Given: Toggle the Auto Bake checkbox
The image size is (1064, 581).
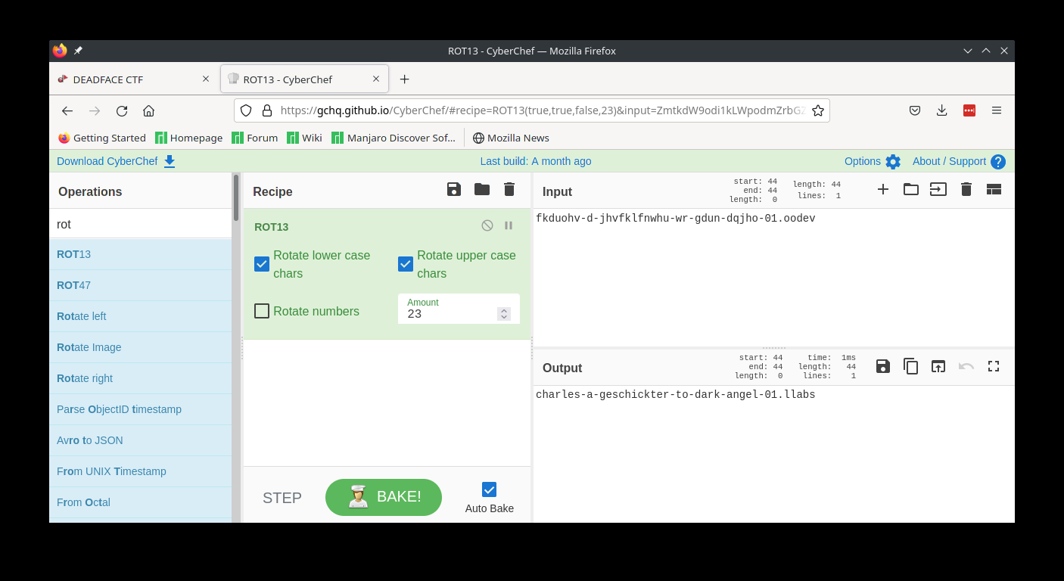Looking at the screenshot, I should [490, 489].
